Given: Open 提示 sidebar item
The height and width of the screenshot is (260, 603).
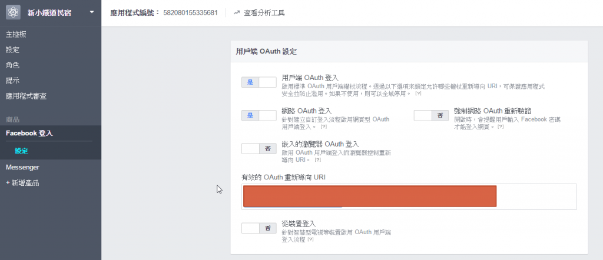Looking at the screenshot, I should pyautogui.click(x=13, y=81).
